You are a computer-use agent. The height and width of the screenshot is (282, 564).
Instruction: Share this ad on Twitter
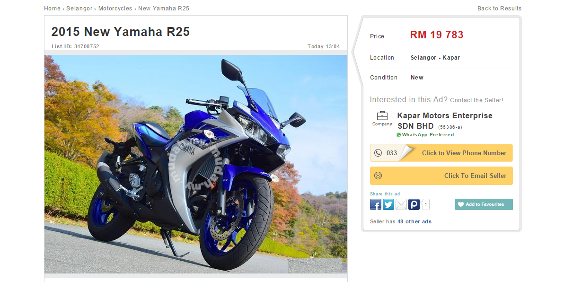tap(388, 204)
